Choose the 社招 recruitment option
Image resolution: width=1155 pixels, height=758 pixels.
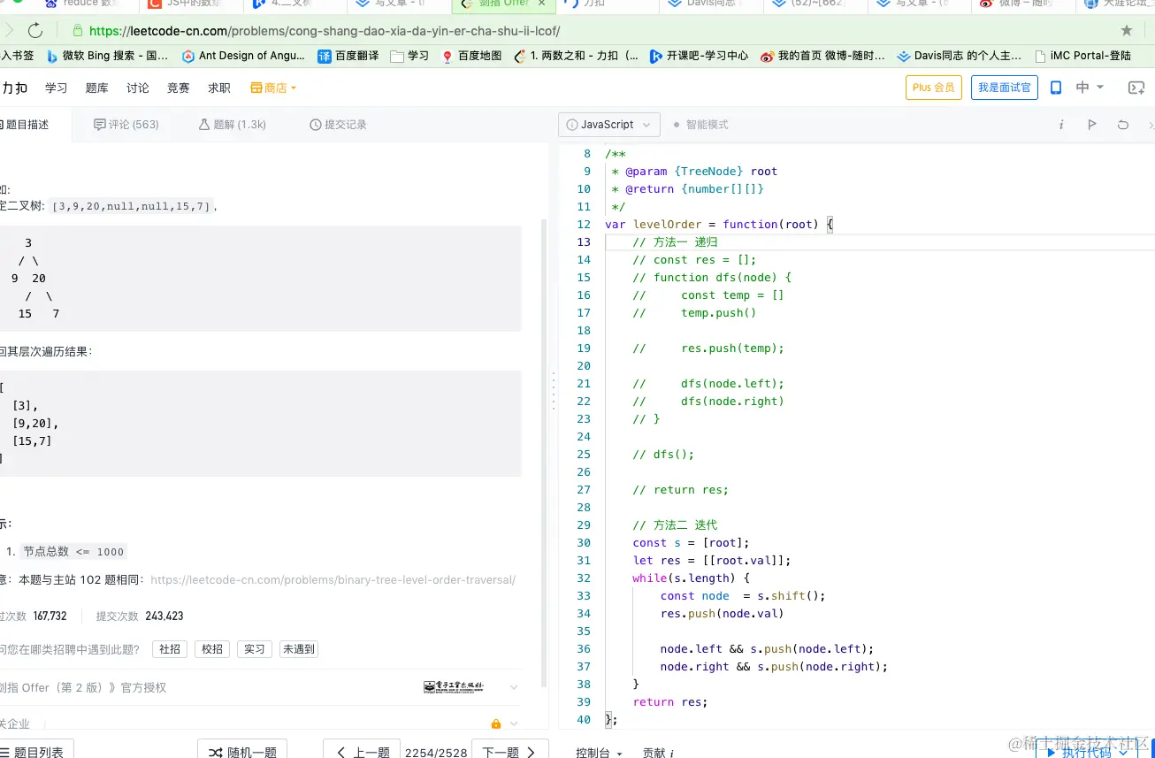170,649
